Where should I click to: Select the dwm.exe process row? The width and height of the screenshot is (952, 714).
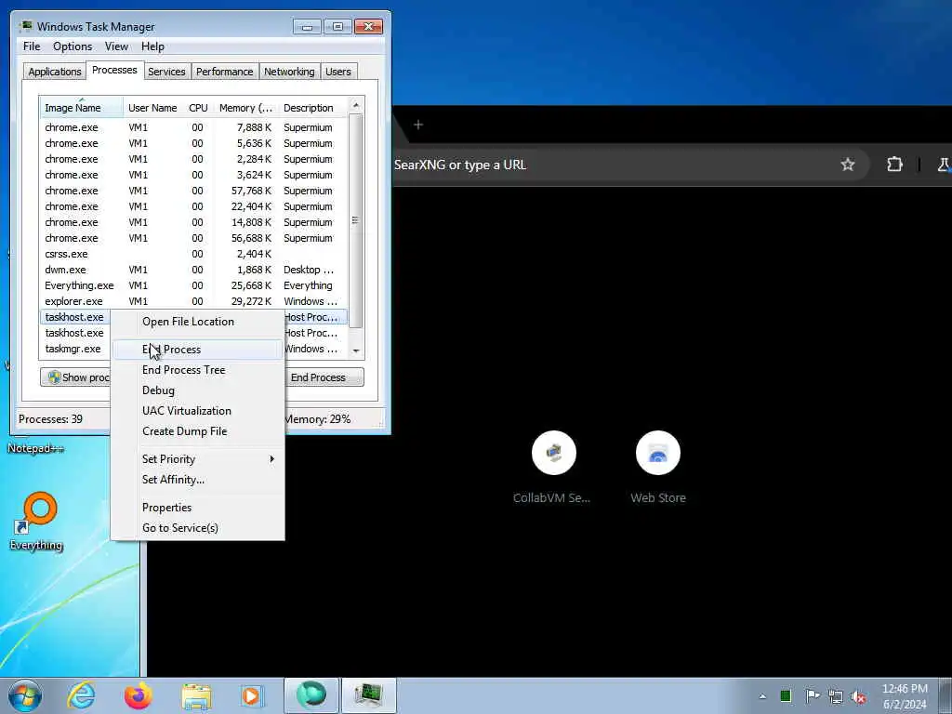pyautogui.click(x=193, y=270)
